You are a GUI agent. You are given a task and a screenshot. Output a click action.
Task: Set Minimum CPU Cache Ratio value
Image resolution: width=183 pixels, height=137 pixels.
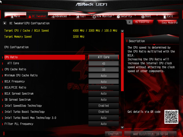pos(103,76)
